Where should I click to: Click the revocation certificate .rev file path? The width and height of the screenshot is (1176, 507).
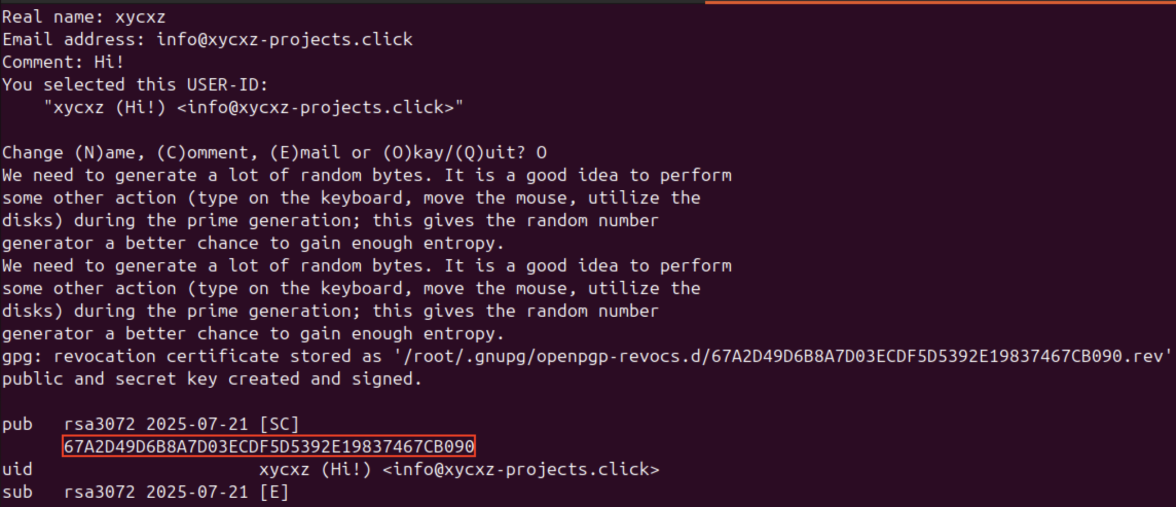point(782,356)
